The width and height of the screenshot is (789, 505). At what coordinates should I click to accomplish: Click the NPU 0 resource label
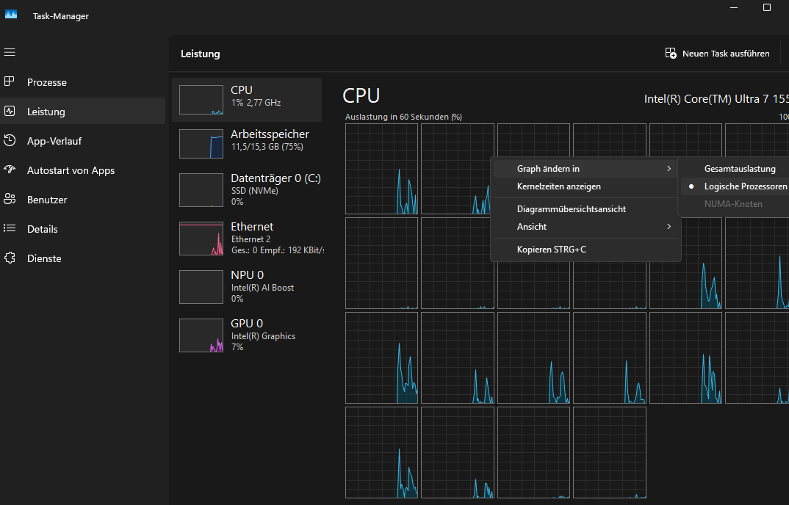coord(247,275)
